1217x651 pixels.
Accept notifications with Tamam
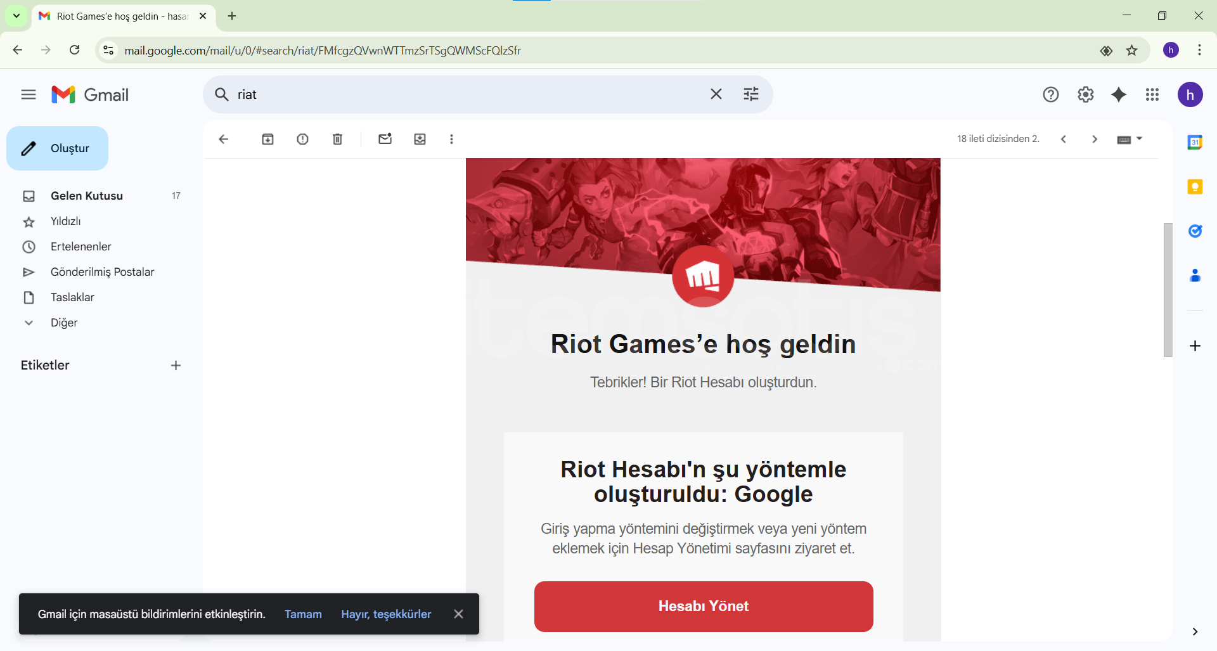pyautogui.click(x=303, y=614)
